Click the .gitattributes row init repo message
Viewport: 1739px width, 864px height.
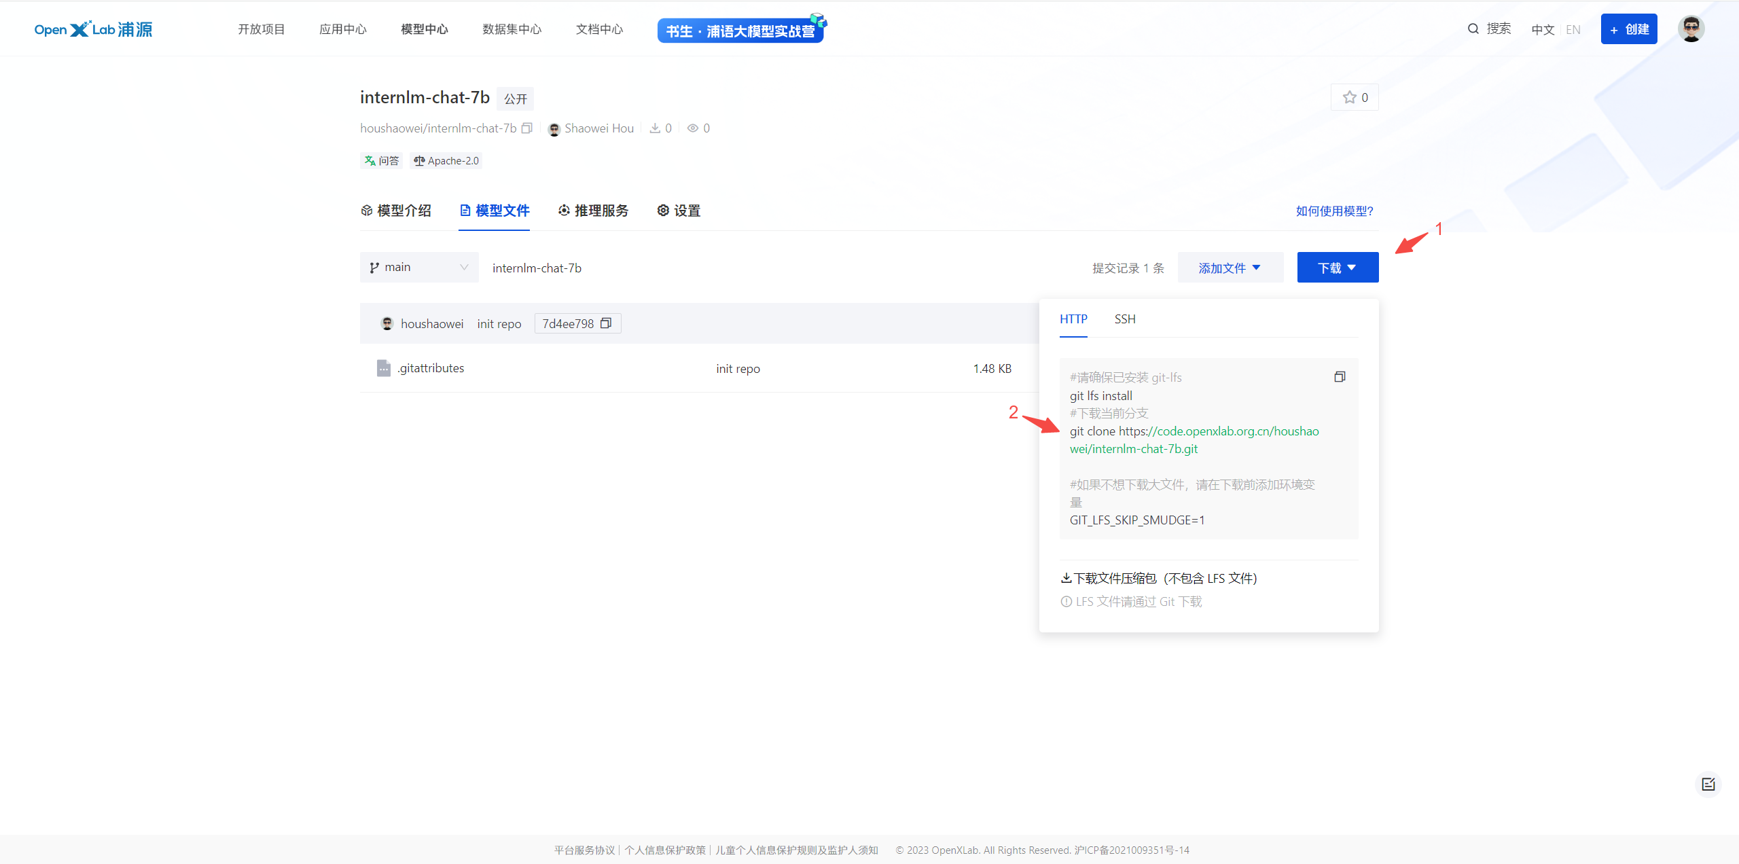pos(738,369)
